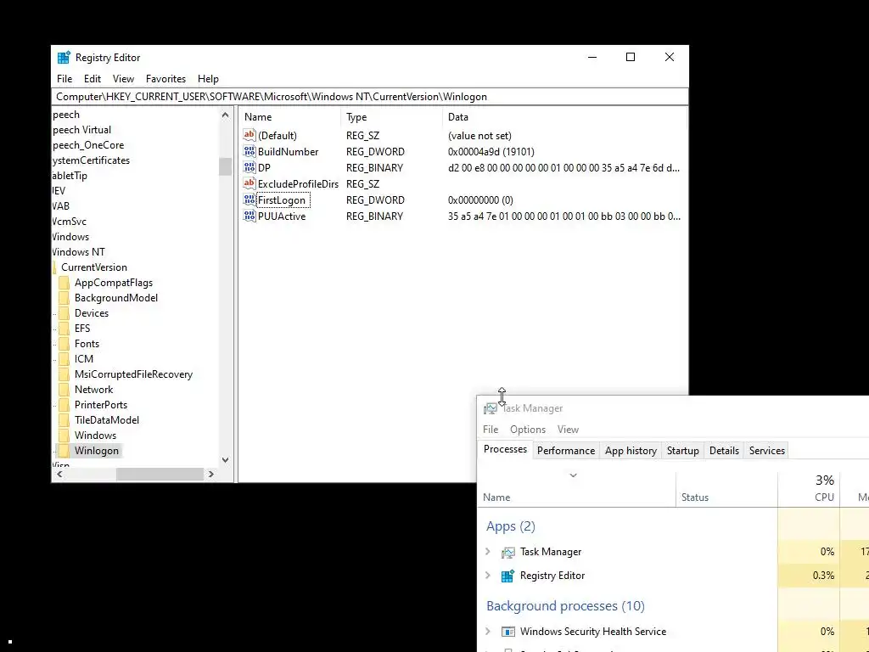Screen dimensions: 869x652
Task: Click the tree scroll down arrow
Action: [225, 459]
